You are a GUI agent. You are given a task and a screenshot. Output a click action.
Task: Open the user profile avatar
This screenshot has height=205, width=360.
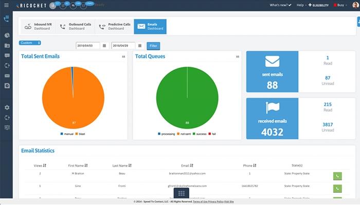[x=355, y=5]
